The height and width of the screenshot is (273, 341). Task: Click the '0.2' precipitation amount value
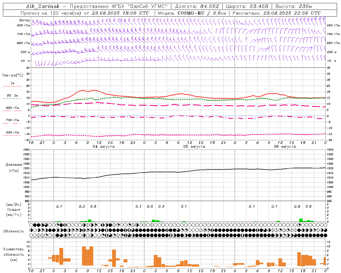(x=82, y=207)
